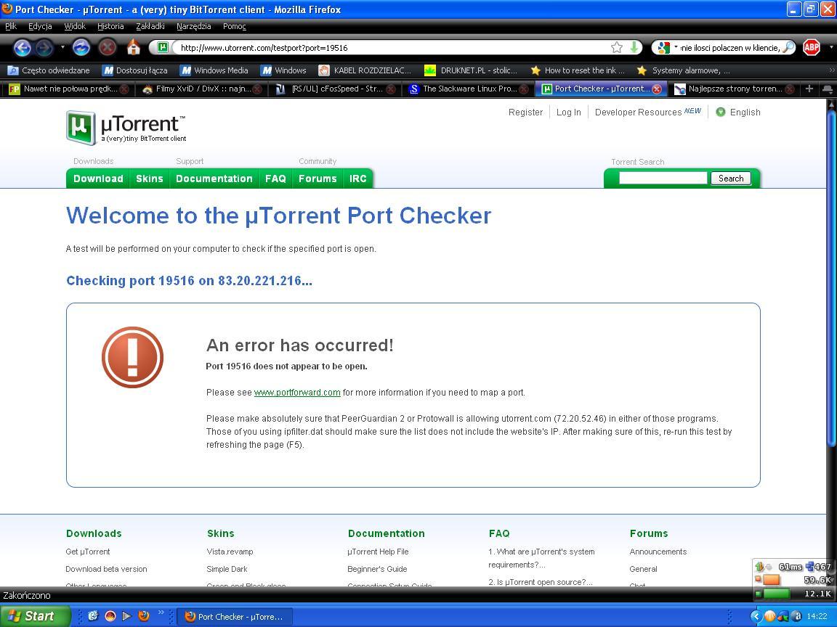Click the red Stop loading button
The width and height of the screenshot is (837, 627).
point(108,48)
